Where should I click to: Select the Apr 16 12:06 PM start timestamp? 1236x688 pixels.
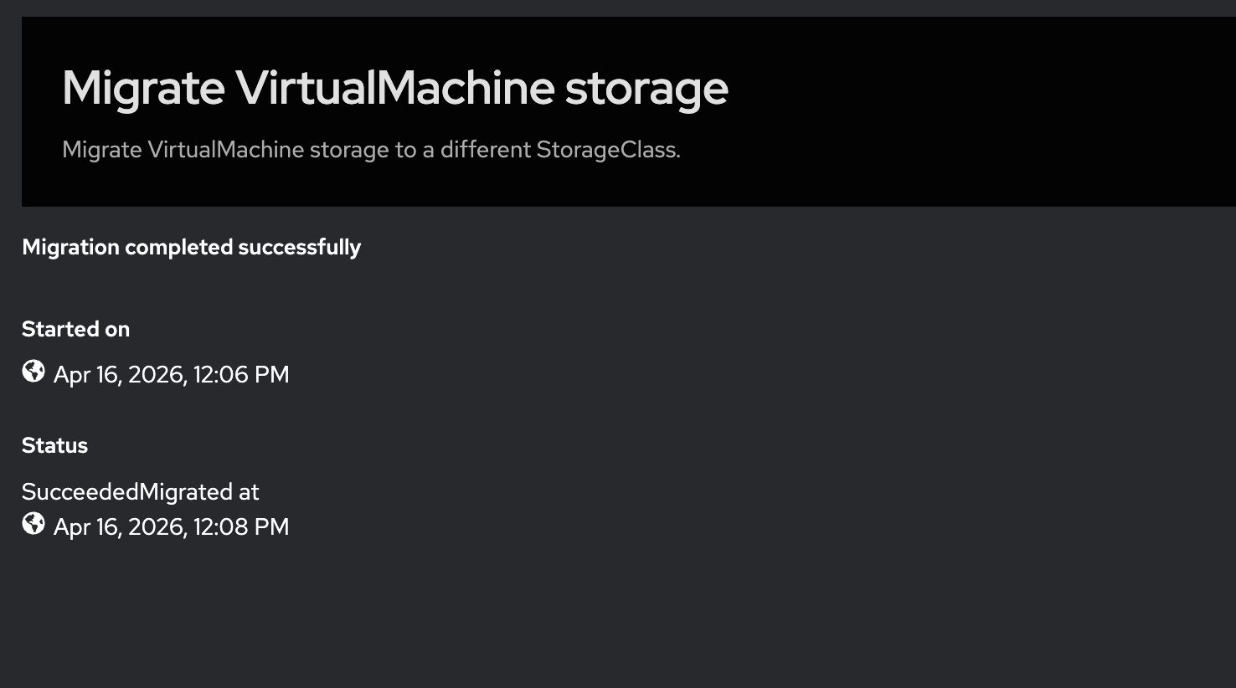171,374
